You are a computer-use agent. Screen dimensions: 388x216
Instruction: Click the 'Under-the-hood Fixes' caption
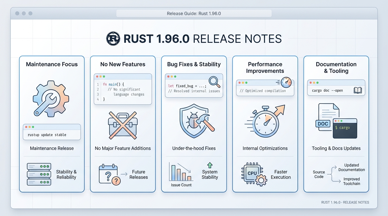tap(194, 148)
